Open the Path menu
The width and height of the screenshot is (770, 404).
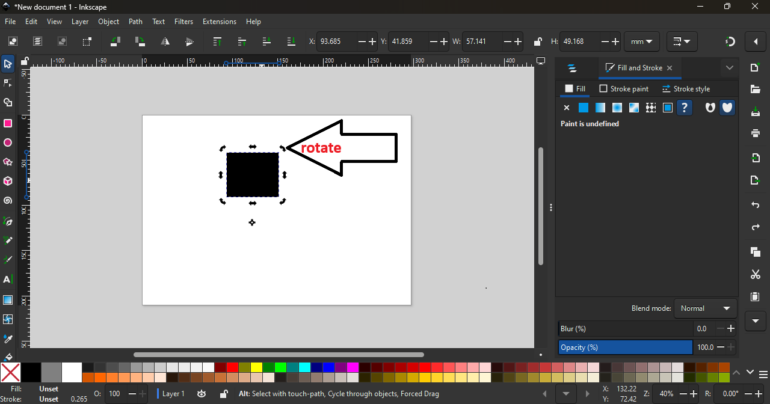[x=136, y=22]
